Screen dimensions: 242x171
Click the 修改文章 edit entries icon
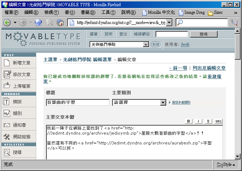coord(7,74)
